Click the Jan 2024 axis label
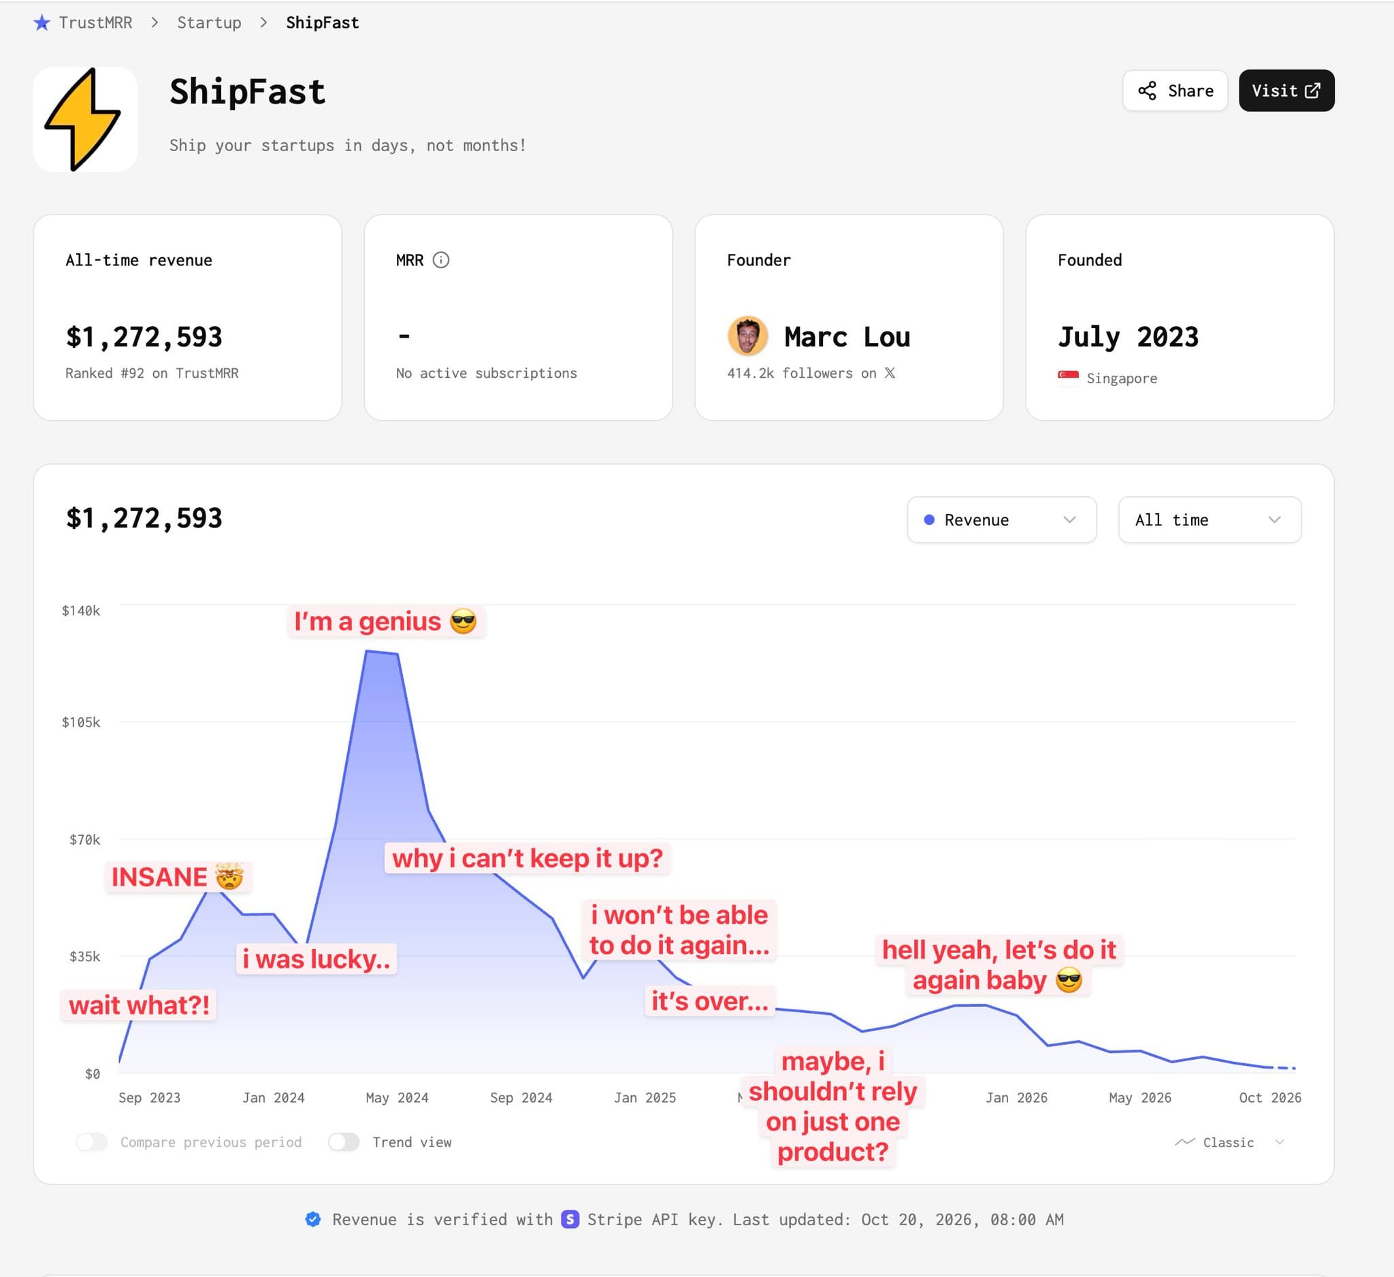 (x=273, y=1098)
